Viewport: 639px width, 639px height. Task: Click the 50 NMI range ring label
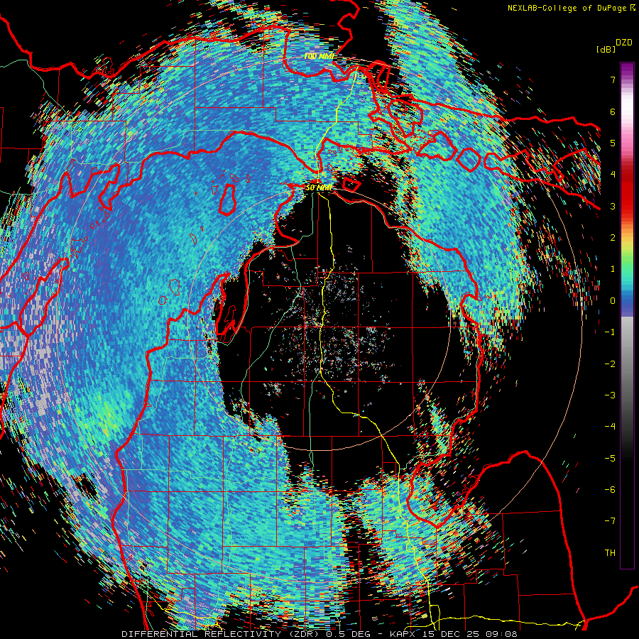click(x=318, y=187)
